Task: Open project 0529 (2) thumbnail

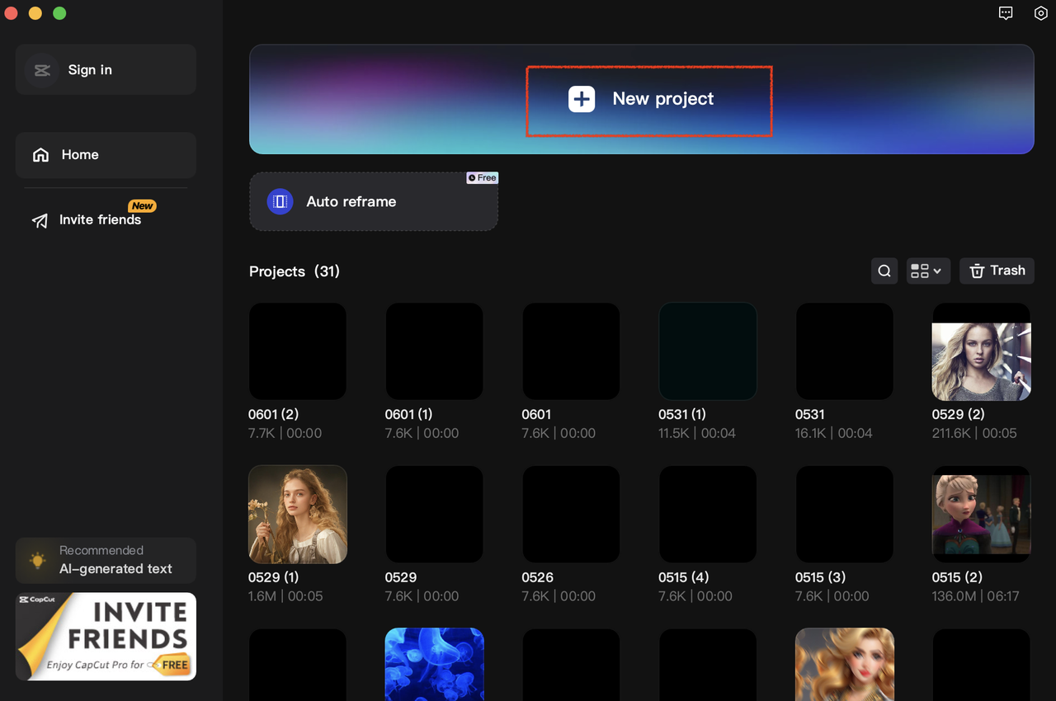Action: coord(981,350)
